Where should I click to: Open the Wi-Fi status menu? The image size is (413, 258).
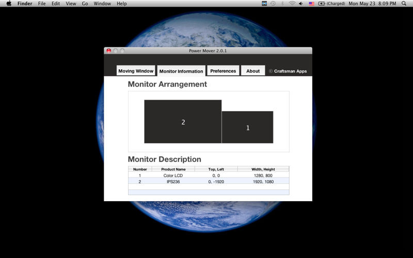(292, 4)
